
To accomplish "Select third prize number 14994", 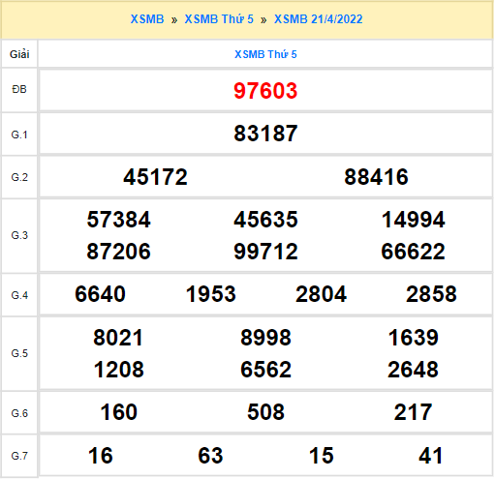I will pyautogui.click(x=413, y=220).
